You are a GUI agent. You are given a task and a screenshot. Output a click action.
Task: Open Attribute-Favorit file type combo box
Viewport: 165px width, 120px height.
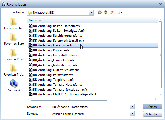click(x=93, y=114)
